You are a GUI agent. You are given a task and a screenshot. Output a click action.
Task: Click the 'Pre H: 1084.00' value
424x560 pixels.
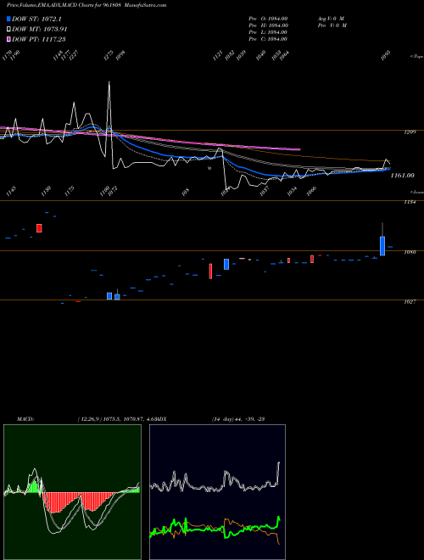(x=268, y=25)
